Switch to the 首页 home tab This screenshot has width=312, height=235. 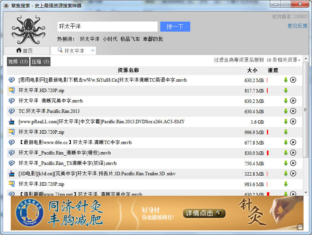(25, 51)
